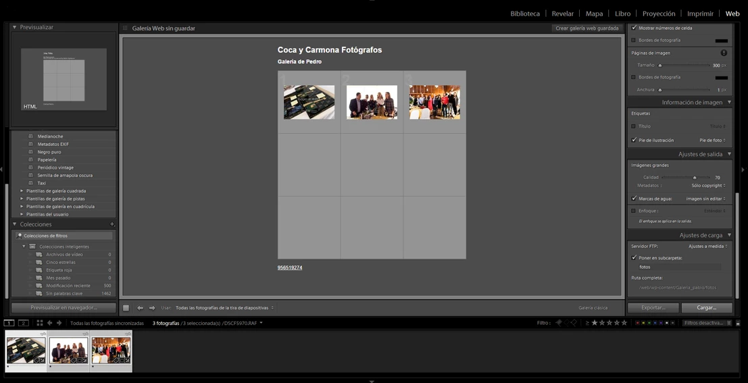Filter by five stars rating

pos(624,323)
